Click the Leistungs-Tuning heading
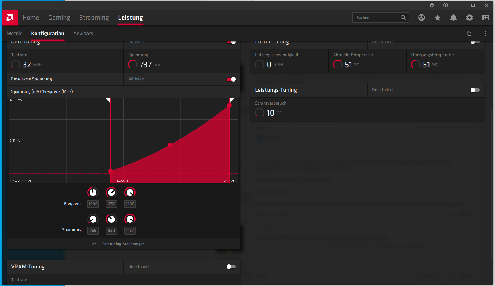495x286 pixels. 276,90
